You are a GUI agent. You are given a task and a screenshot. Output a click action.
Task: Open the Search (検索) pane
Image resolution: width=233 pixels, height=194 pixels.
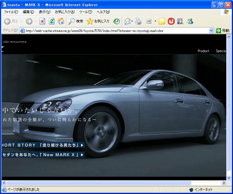pyautogui.click(x=76, y=21)
